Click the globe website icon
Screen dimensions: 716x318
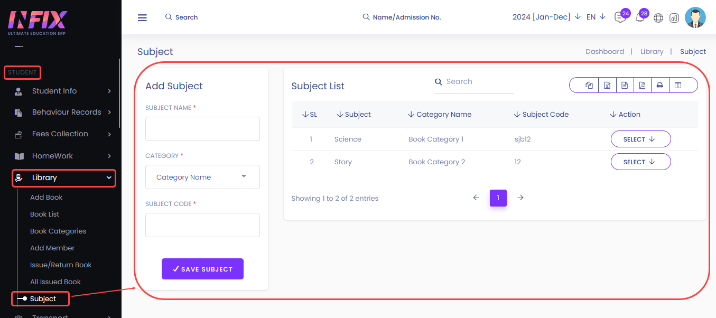click(x=658, y=18)
